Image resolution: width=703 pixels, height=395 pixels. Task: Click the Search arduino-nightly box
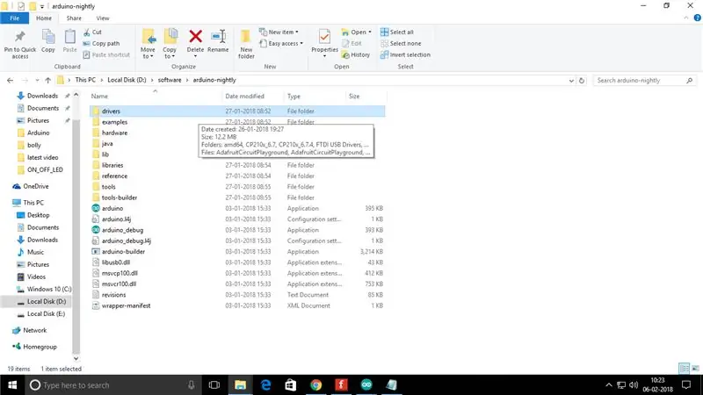645,80
